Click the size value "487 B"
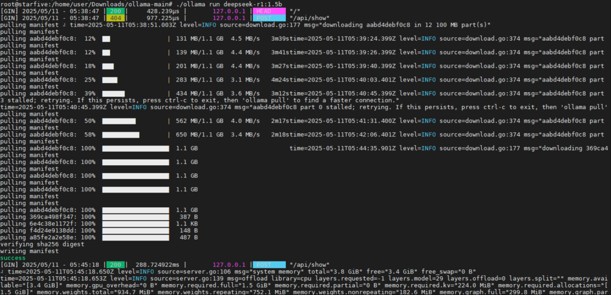Screen dimensions: 611x295 pyautogui.click(x=189, y=238)
